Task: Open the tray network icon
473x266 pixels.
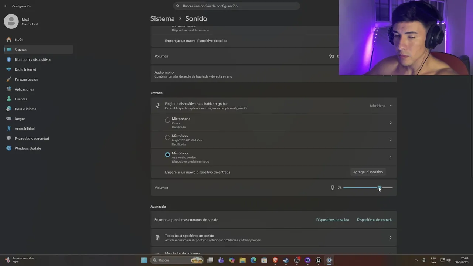Action: coord(442,260)
